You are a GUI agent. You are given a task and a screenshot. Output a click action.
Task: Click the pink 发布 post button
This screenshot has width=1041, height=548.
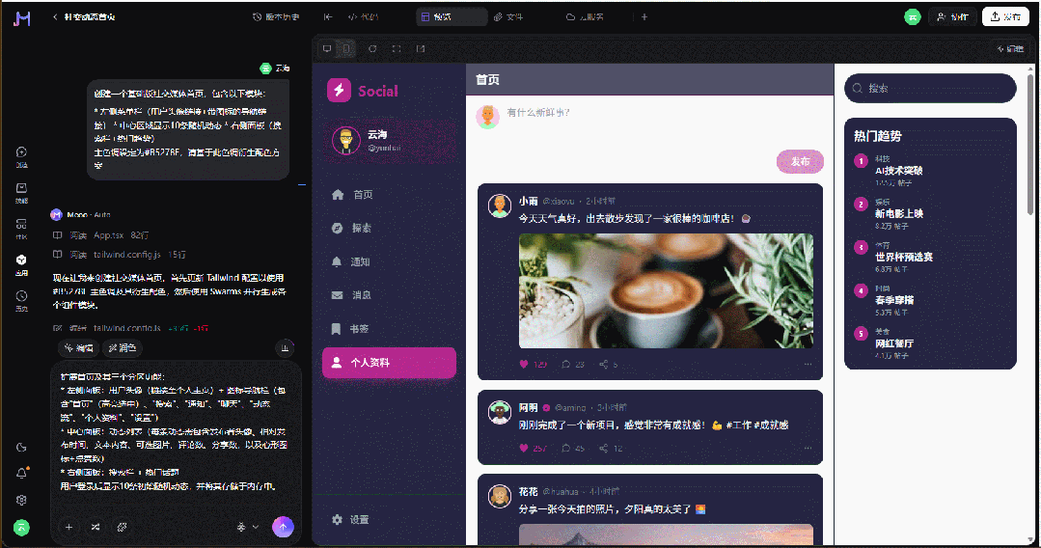pyautogui.click(x=800, y=161)
